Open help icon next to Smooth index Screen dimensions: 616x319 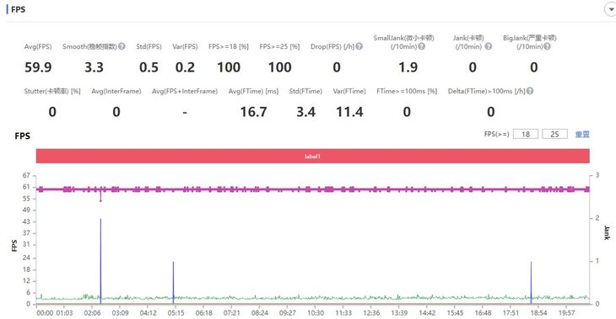coord(122,46)
